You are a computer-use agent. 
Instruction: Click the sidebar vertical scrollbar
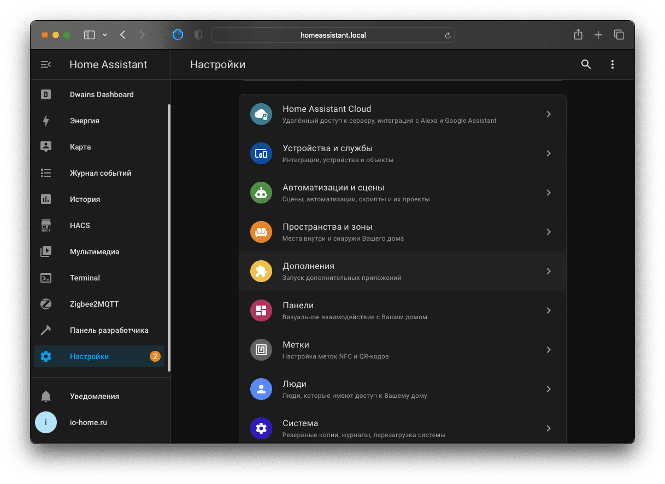tap(169, 238)
